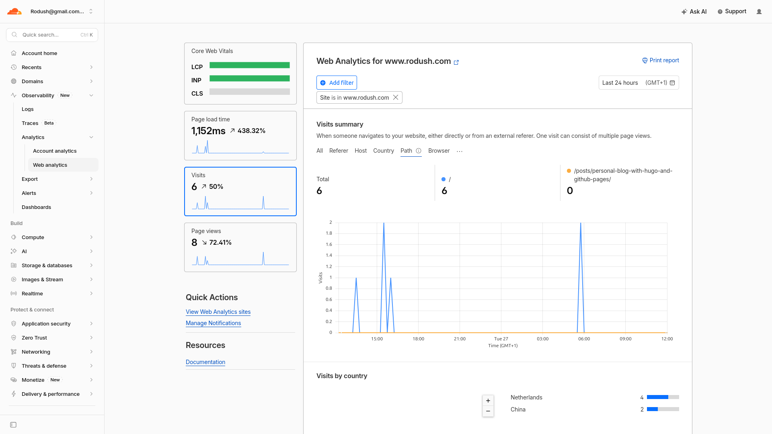Image resolution: width=772 pixels, height=434 pixels.
Task: Select the Page views card
Action: (x=240, y=248)
